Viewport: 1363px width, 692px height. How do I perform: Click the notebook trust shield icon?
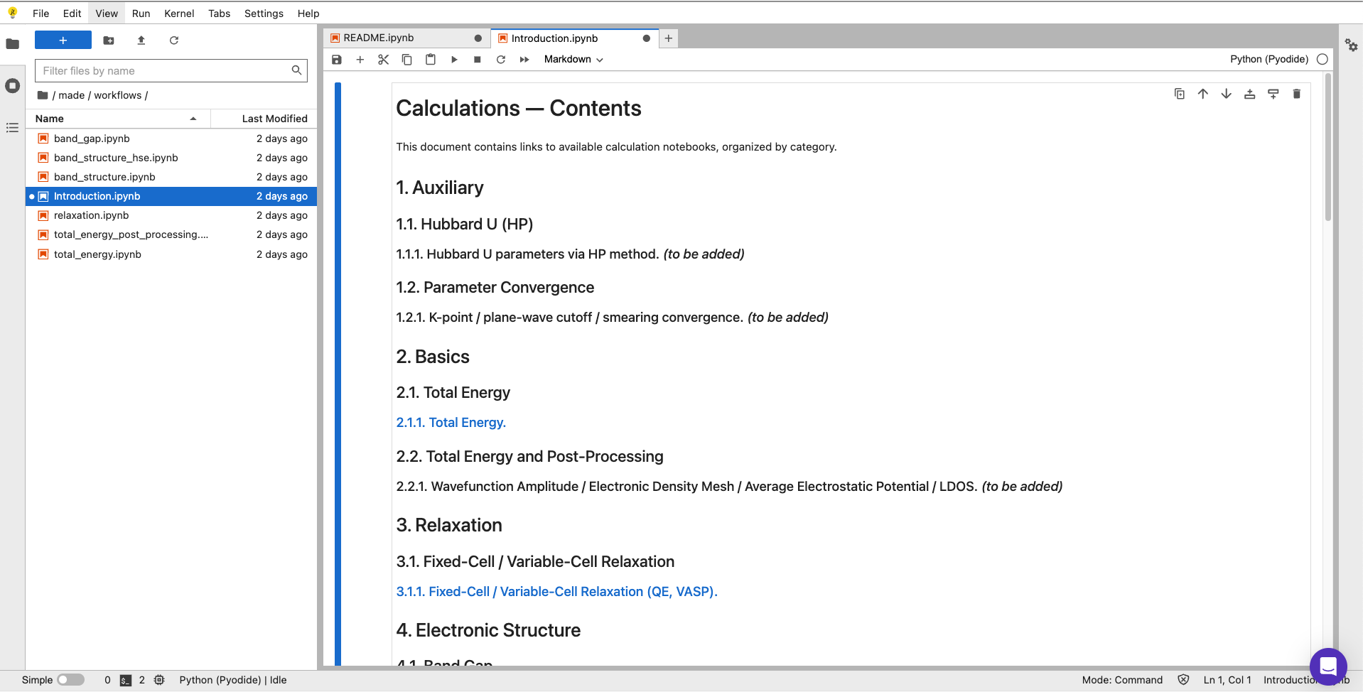pyautogui.click(x=1183, y=680)
